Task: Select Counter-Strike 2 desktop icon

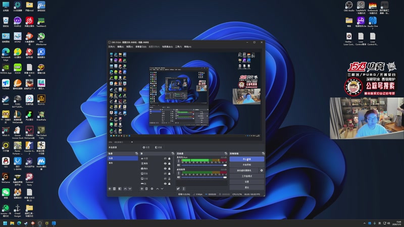Action: pyautogui.click(x=29, y=148)
